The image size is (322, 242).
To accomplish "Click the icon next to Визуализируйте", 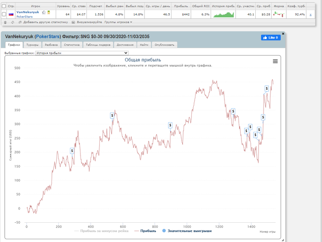I will pos(73,22).
